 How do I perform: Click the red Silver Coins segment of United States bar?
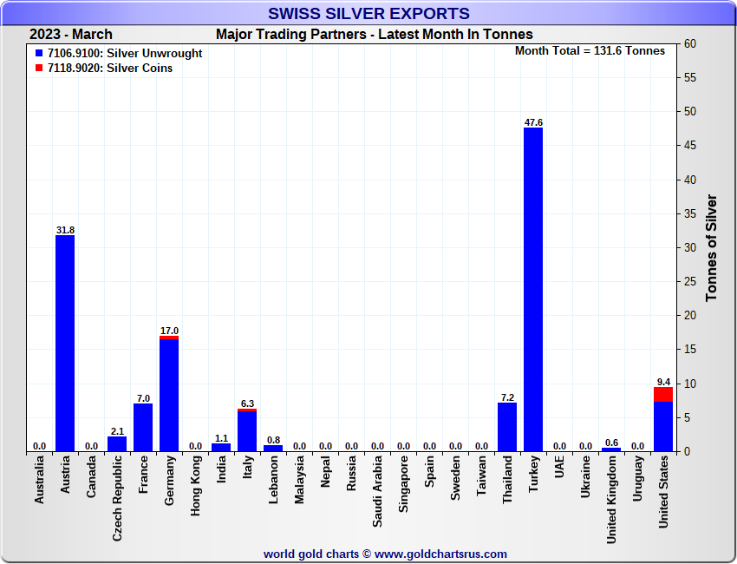tap(663, 394)
